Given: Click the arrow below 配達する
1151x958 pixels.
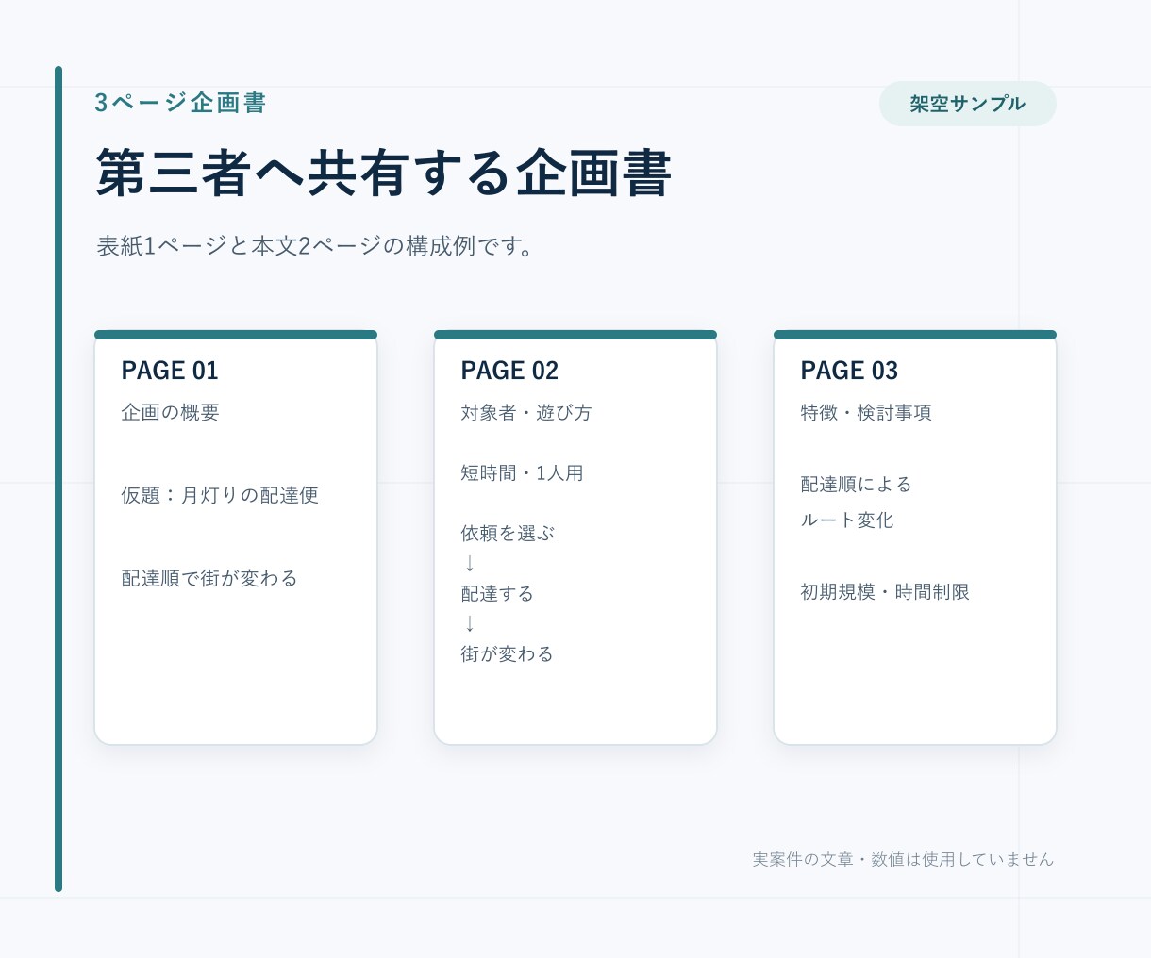Looking at the screenshot, I should [470, 624].
